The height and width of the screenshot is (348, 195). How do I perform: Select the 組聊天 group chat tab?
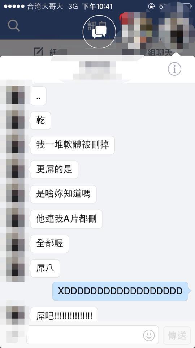tap(158, 52)
